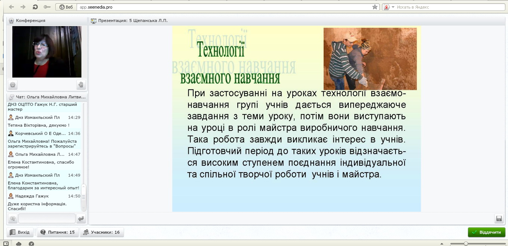Save the presentation with the floppy disk icon
The height and width of the screenshot is (246, 508).
[x=498, y=218]
